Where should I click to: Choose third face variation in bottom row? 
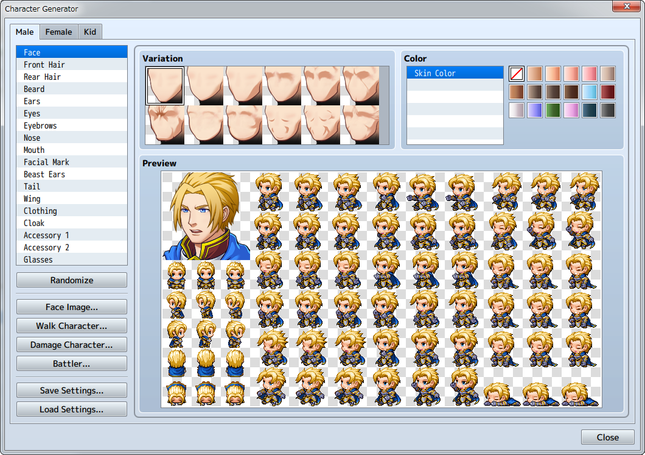(243, 125)
